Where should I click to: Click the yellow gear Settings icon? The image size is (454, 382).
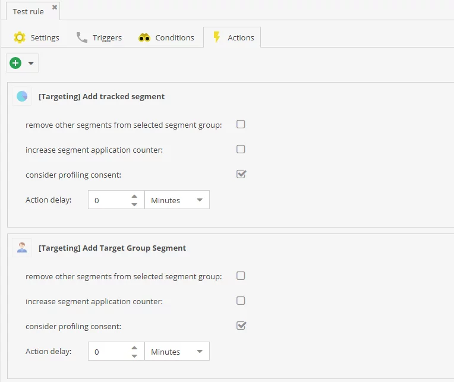20,37
